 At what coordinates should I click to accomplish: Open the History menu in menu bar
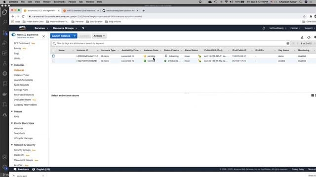(46, 2)
